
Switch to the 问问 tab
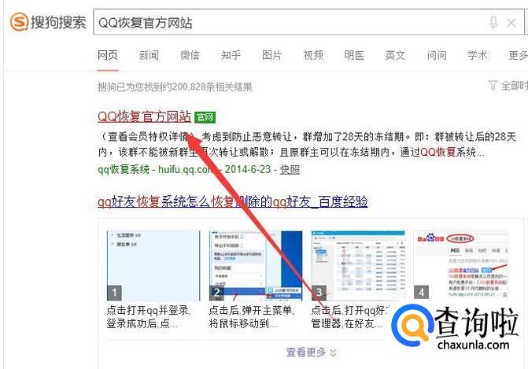[437, 55]
